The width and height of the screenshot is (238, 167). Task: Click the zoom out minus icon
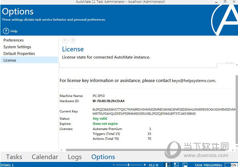pos(114,165)
